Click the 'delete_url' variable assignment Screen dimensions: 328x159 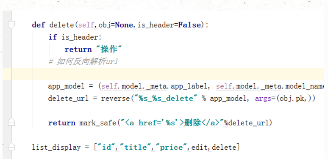[x=68, y=98]
